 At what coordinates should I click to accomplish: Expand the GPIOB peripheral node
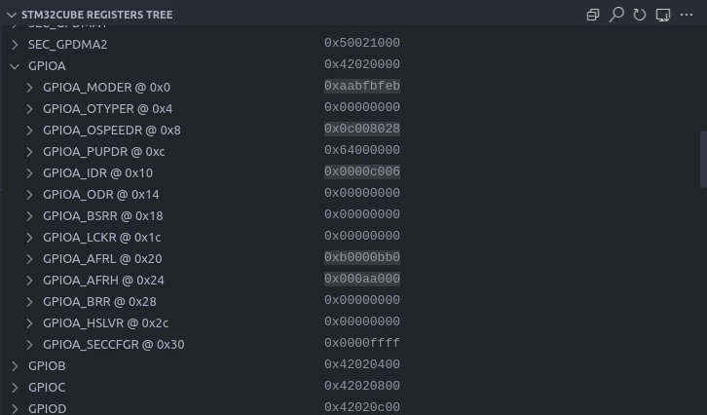click(x=15, y=366)
